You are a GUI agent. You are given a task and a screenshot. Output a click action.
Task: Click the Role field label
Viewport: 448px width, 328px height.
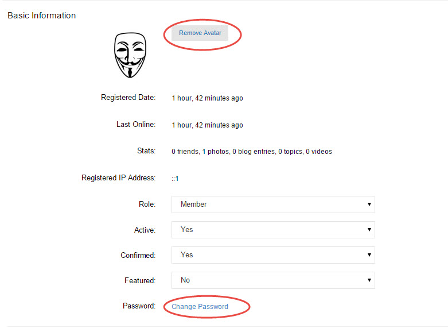tap(147, 204)
